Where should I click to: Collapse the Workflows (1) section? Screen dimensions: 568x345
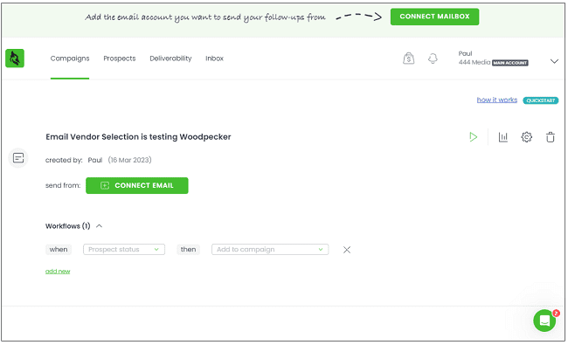coord(99,226)
